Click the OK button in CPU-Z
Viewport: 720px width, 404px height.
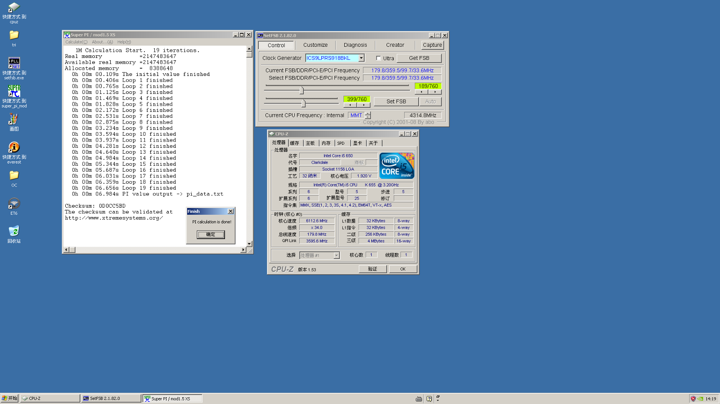click(x=403, y=269)
